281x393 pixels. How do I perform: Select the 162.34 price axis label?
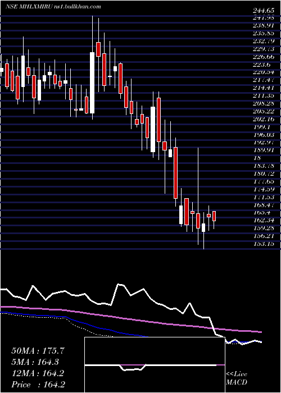pyautogui.click(x=264, y=220)
